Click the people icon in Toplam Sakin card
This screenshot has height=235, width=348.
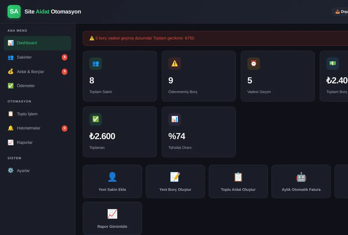[x=96, y=63]
